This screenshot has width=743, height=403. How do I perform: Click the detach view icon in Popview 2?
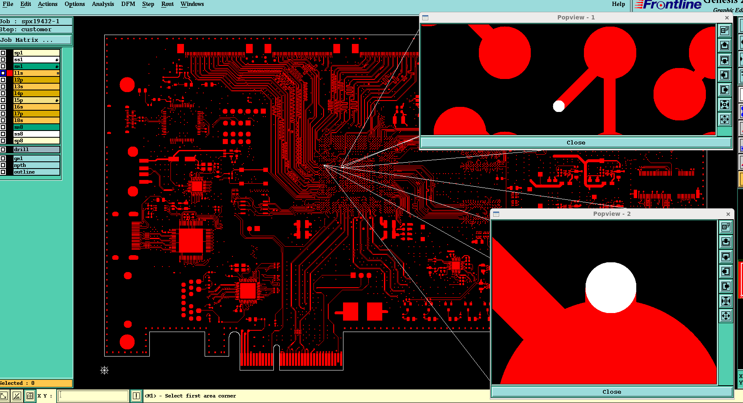[726, 227]
